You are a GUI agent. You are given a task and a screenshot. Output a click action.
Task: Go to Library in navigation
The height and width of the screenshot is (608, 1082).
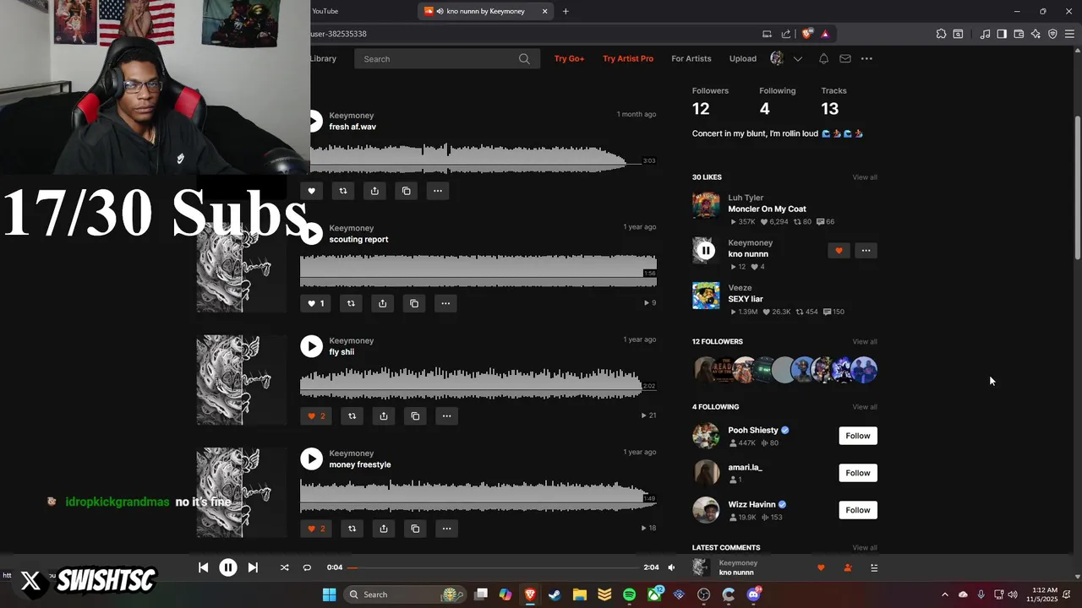(323, 58)
